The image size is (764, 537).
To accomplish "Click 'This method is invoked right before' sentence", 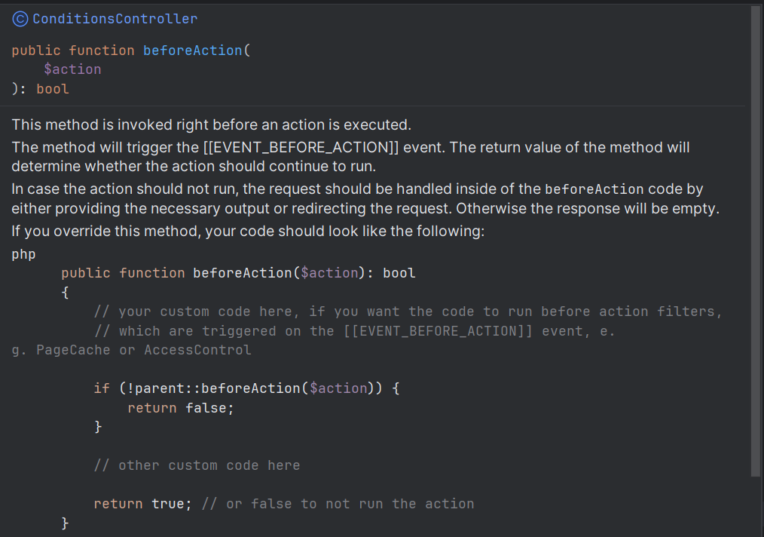I will 211,124.
